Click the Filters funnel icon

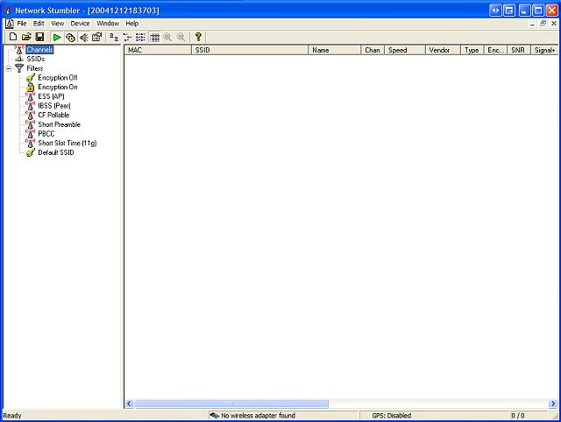[19, 68]
